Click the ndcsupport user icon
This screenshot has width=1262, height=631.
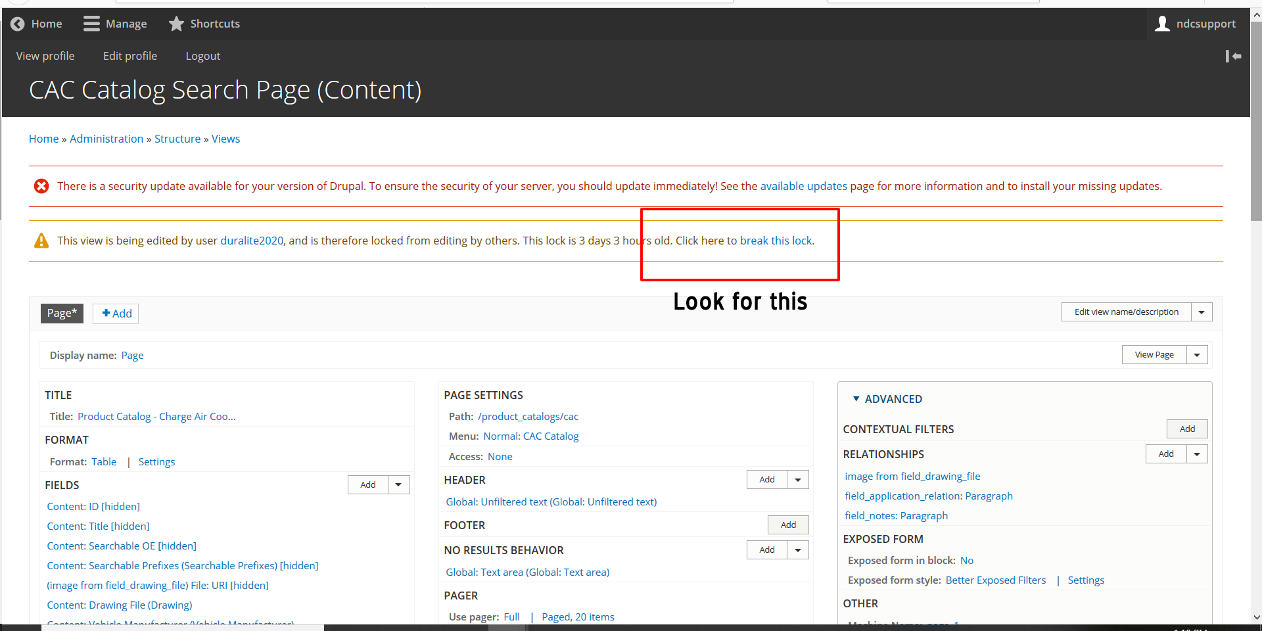1162,24
